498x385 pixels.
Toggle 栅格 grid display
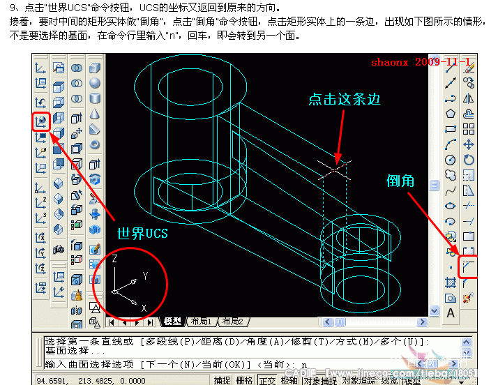[x=244, y=380]
